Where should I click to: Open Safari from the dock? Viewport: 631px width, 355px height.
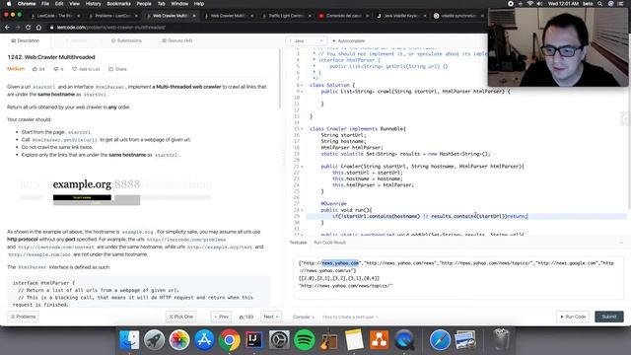(x=440, y=340)
